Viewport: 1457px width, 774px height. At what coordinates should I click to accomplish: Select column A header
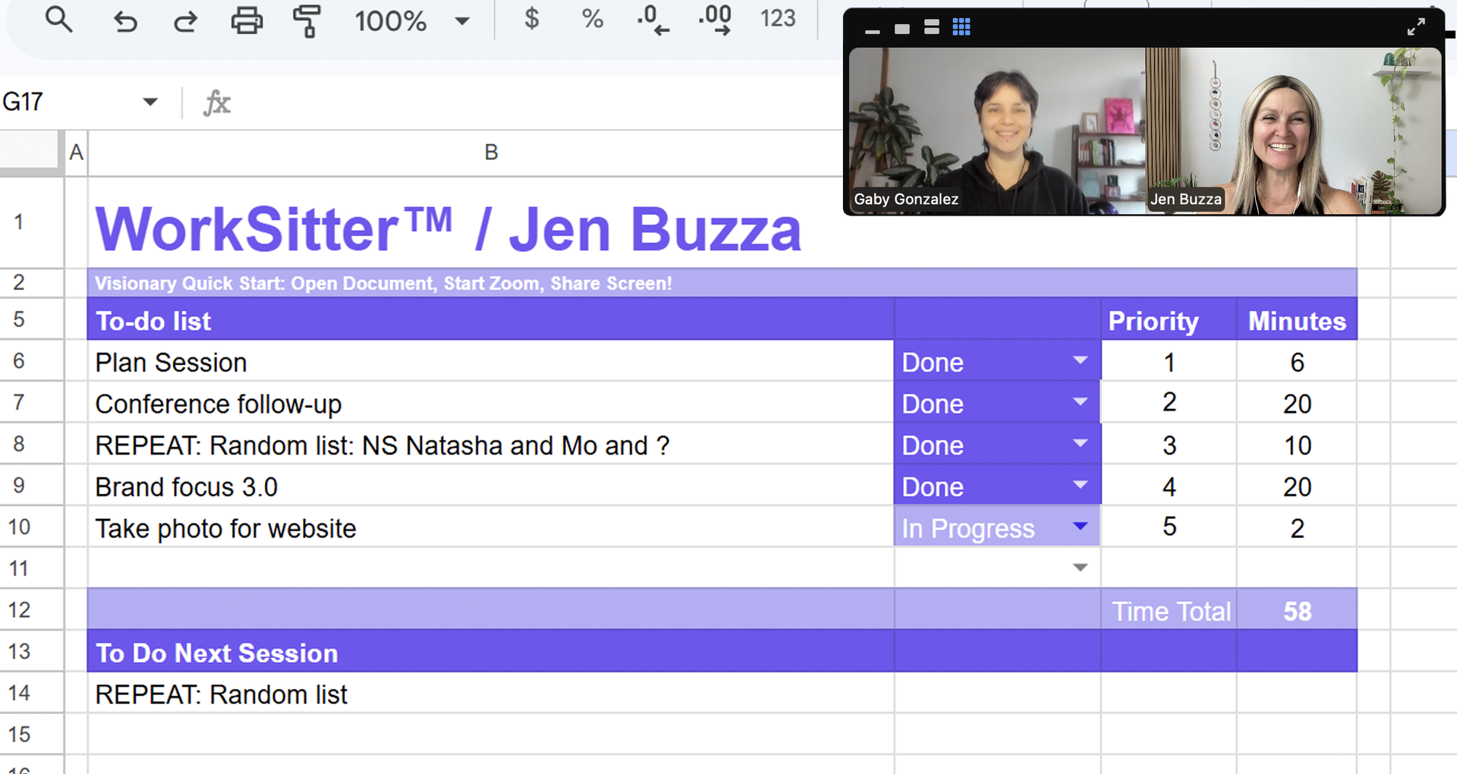click(76, 153)
